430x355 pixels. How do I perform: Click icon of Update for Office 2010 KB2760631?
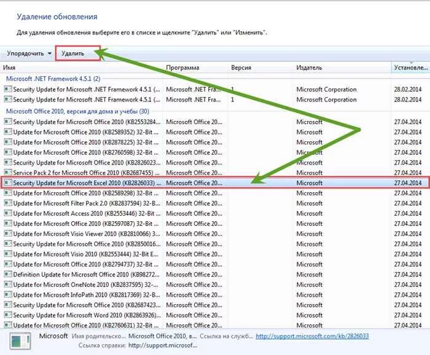coord(8,325)
